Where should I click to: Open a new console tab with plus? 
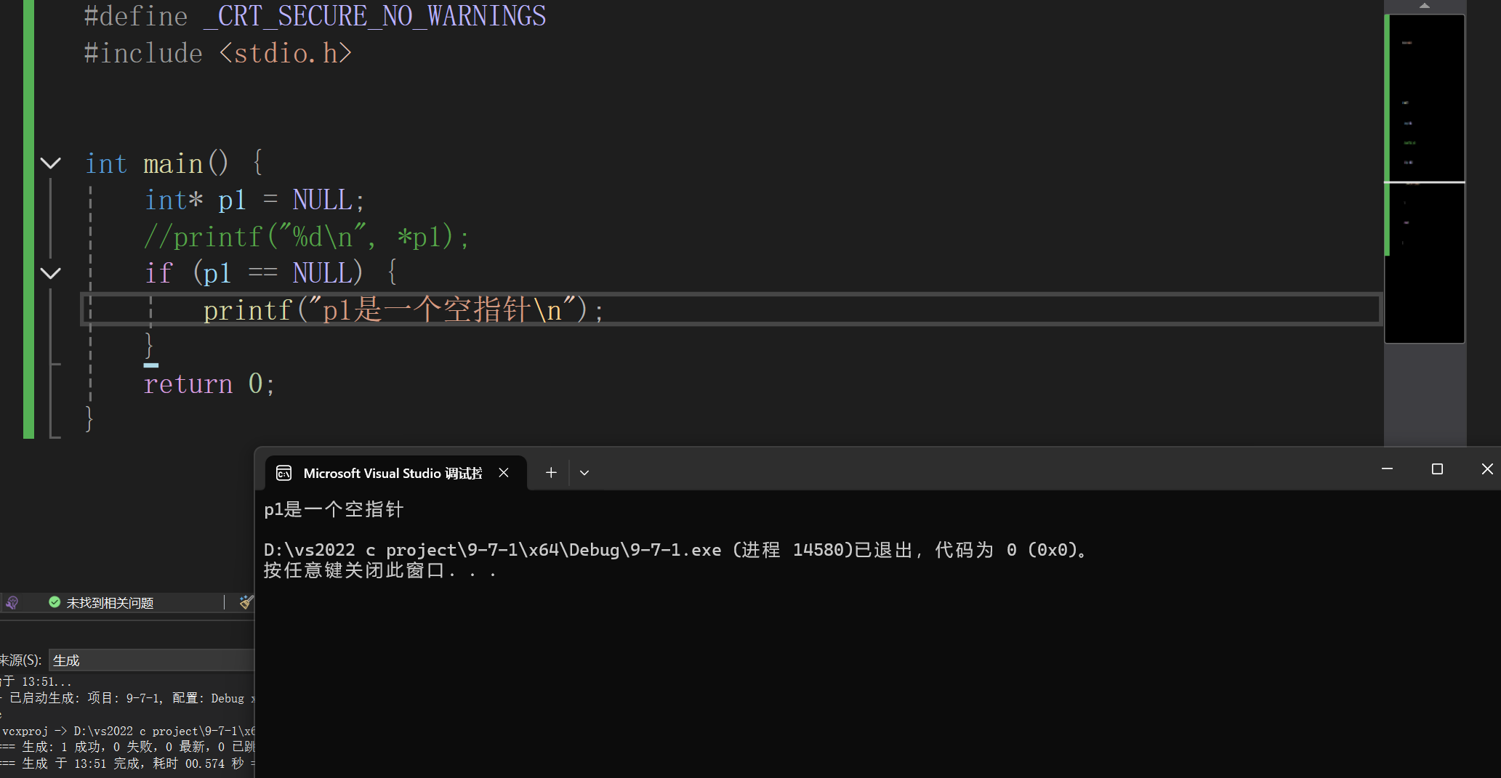[x=551, y=473]
